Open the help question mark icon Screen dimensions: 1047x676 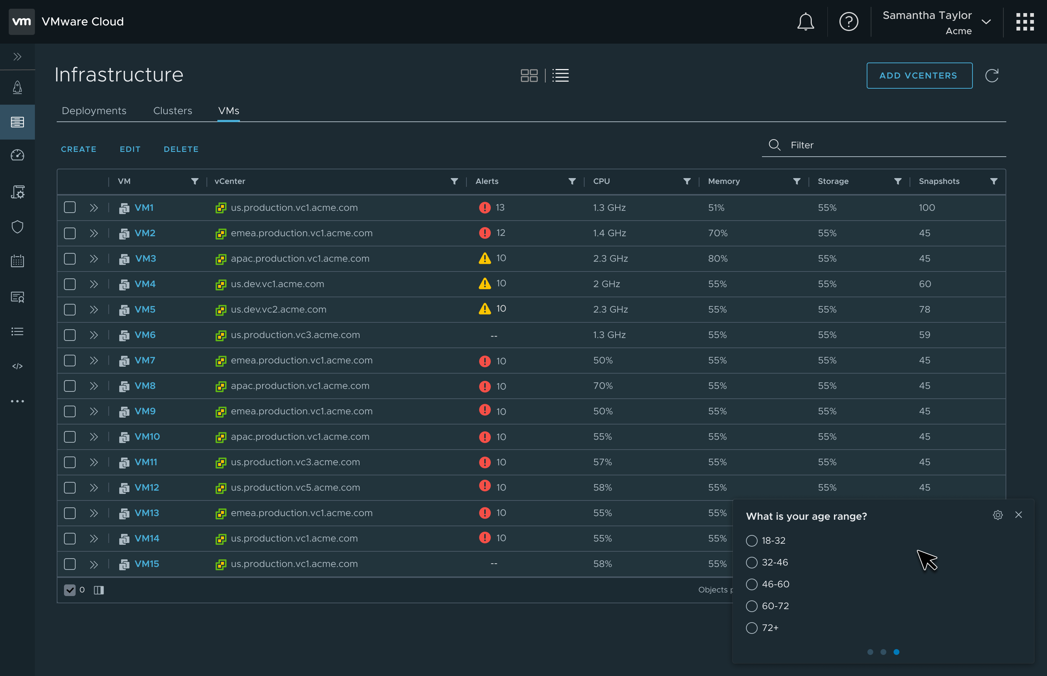(848, 21)
